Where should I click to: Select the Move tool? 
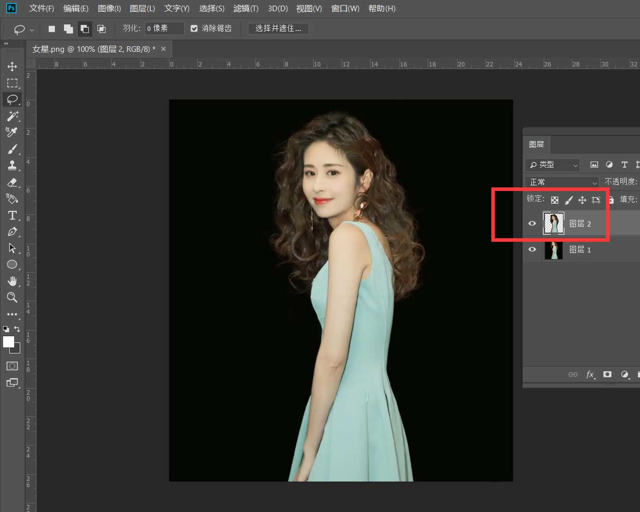(x=12, y=67)
